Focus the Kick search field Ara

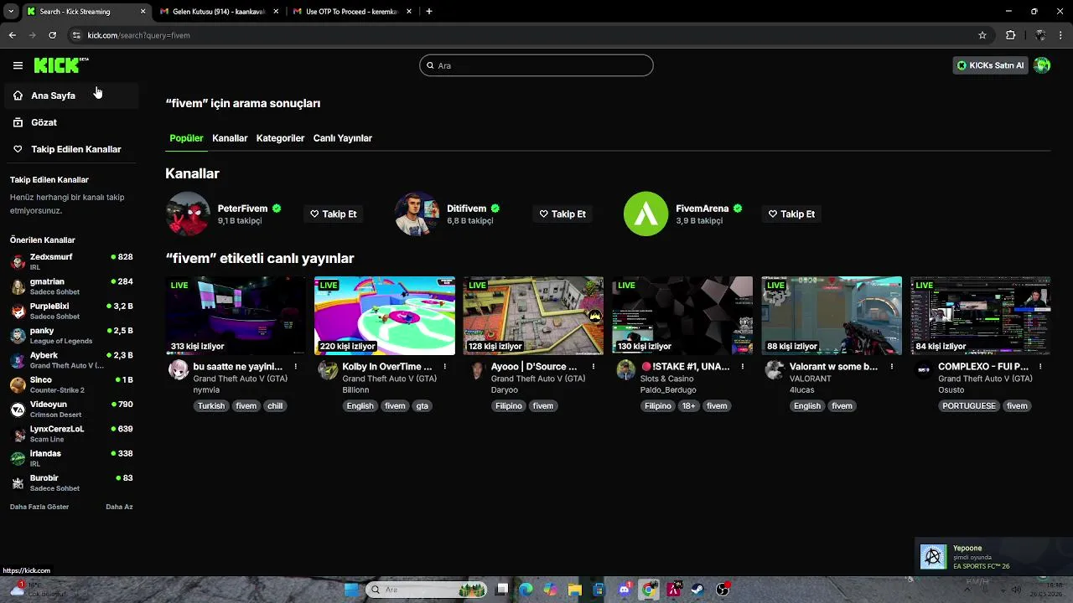tap(536, 65)
